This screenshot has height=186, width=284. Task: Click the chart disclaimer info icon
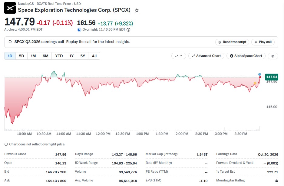coord(6,144)
